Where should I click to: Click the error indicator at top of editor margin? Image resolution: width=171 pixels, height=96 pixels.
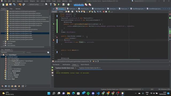click(x=170, y=14)
